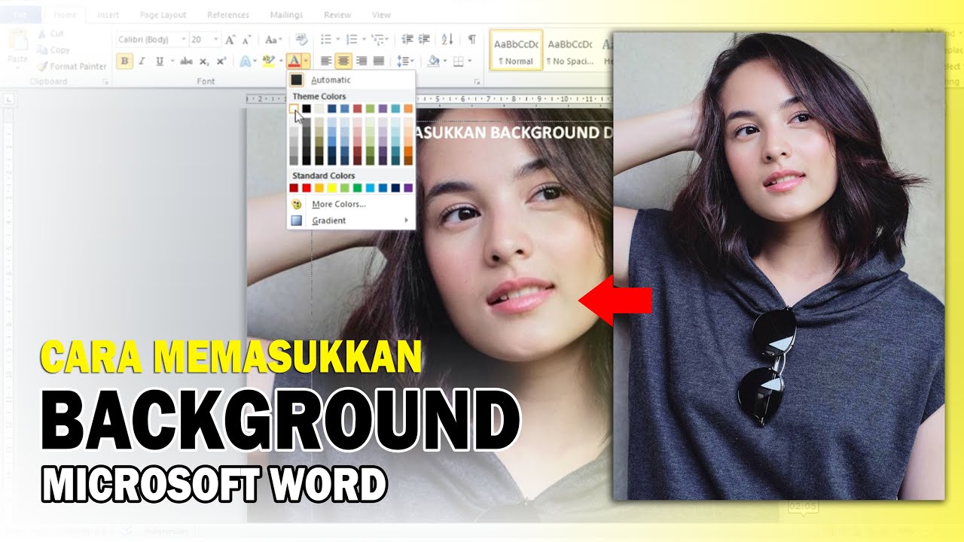Viewport: 964px width, 542px height.
Task: Apply the Normal style
Action: tap(516, 50)
